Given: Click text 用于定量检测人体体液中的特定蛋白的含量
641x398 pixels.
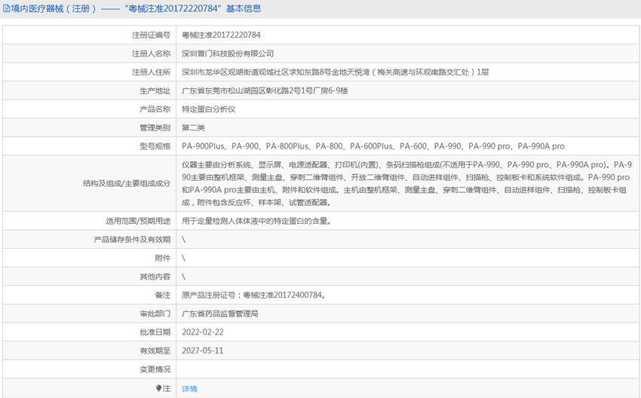Looking at the screenshot, I should click(256, 221).
